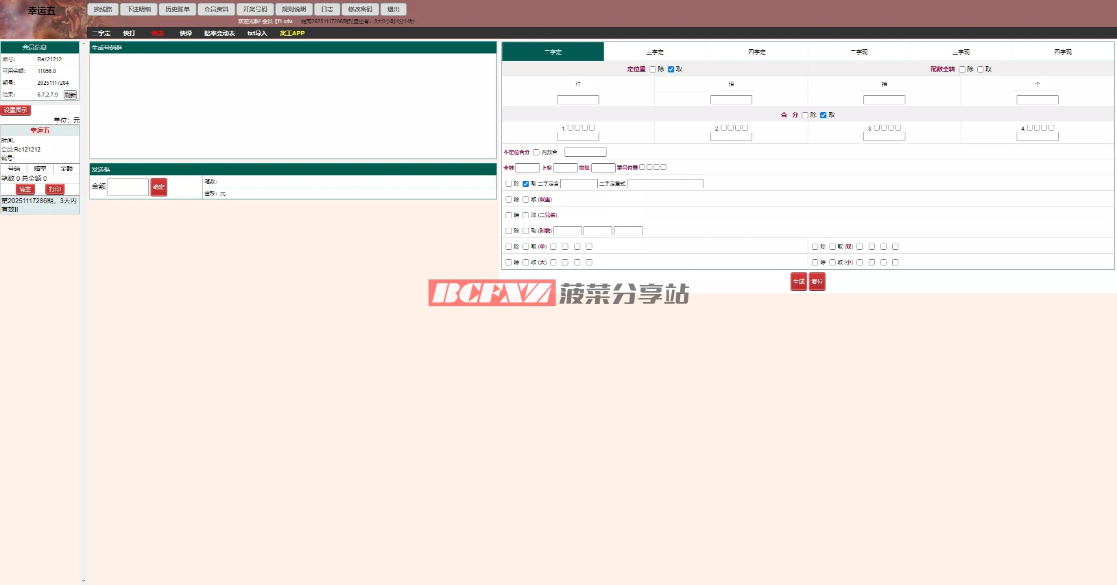The image size is (1117, 585).
Task: Open the 奖王APP menu link
Action: [x=292, y=33]
